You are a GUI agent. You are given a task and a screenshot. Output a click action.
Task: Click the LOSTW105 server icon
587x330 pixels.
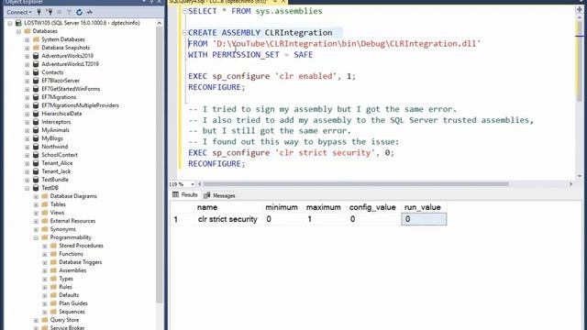click(18, 23)
